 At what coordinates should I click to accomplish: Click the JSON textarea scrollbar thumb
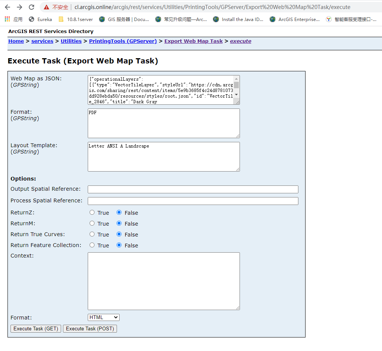click(236, 85)
